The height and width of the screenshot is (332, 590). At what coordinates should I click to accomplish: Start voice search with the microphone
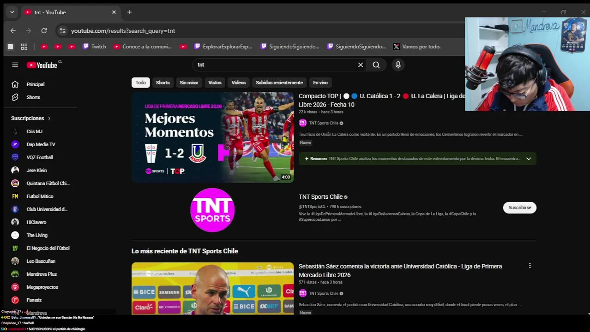click(398, 65)
